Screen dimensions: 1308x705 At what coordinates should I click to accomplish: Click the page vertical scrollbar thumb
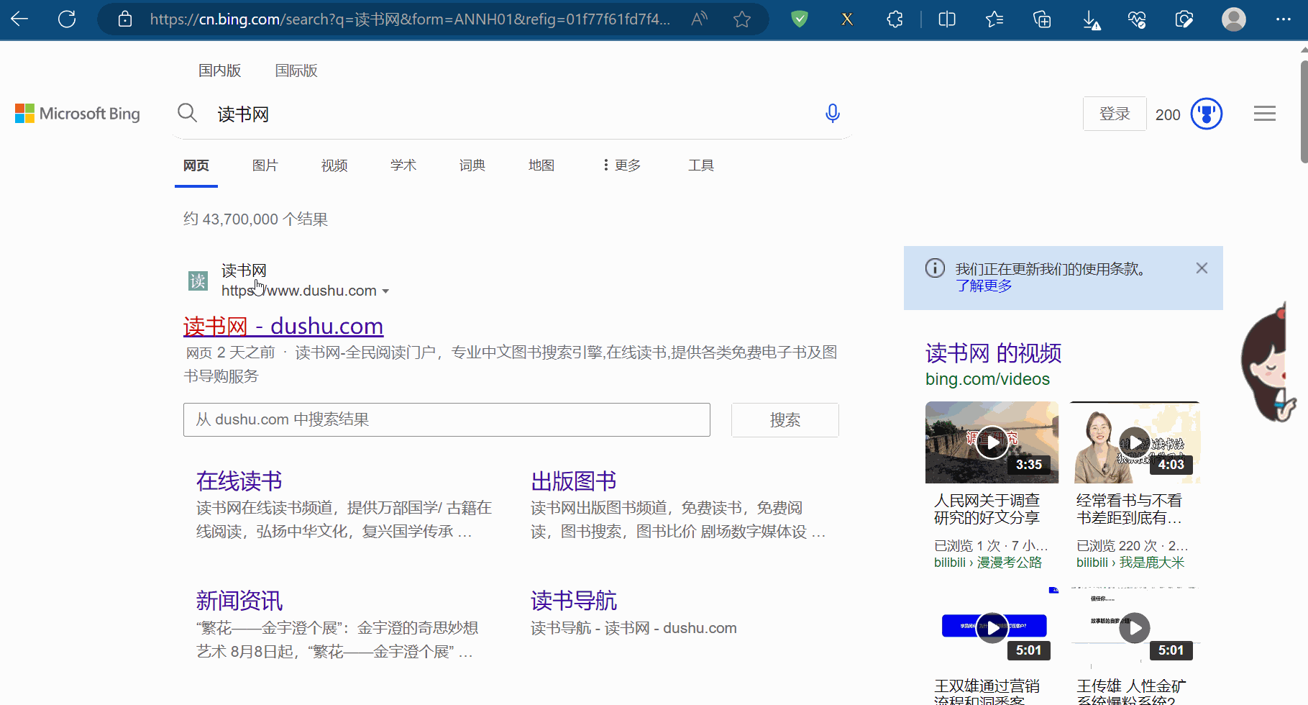point(1304,112)
